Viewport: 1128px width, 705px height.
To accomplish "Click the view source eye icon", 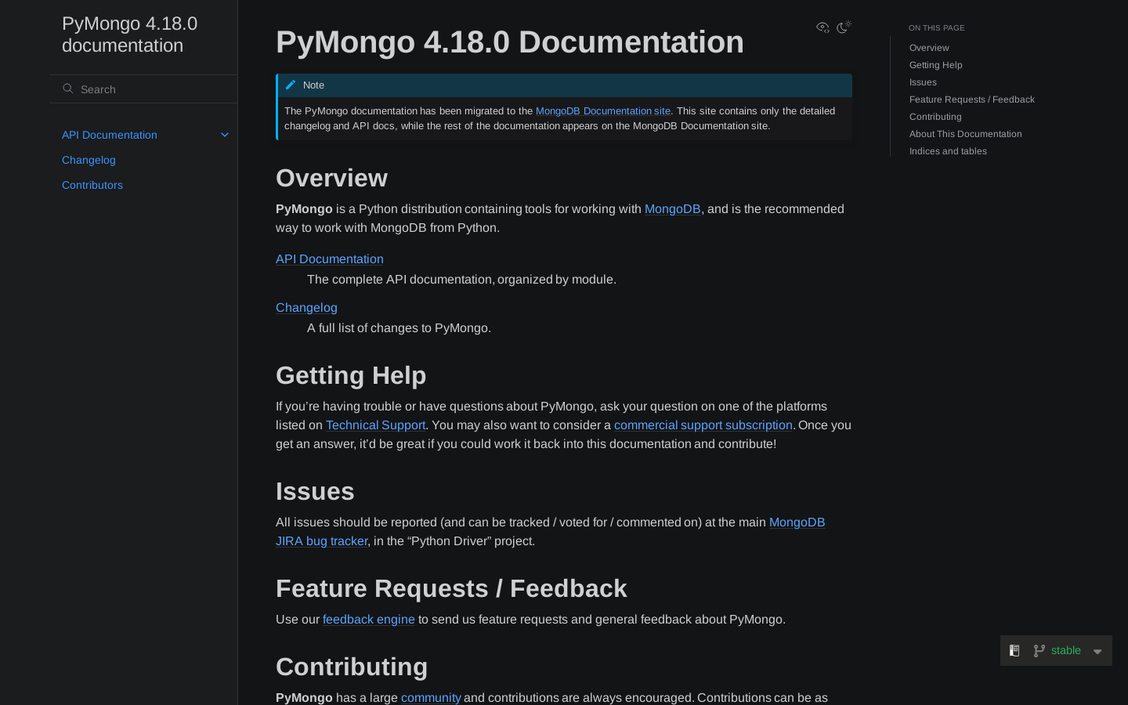I will [822, 27].
